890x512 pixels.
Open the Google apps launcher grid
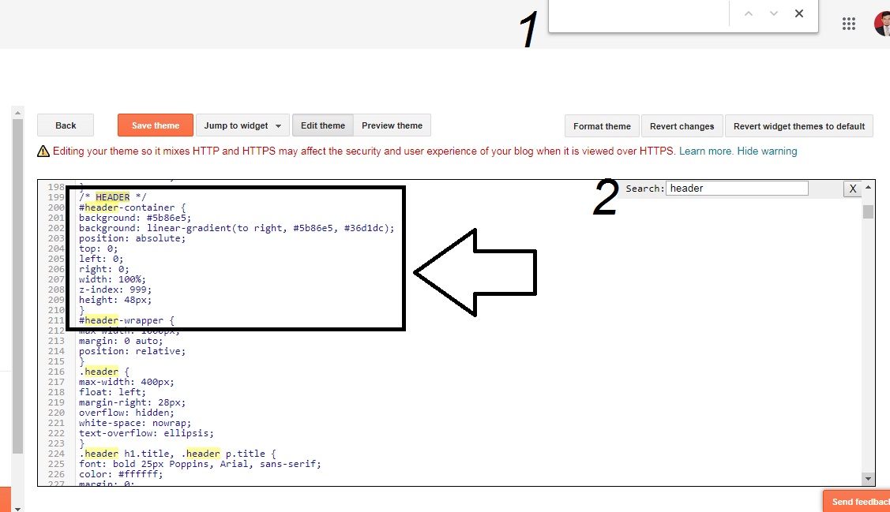pos(849,24)
